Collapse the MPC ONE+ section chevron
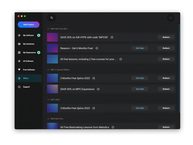Image resolution: width=193 pixels, height=145 pixels. pos(48,99)
